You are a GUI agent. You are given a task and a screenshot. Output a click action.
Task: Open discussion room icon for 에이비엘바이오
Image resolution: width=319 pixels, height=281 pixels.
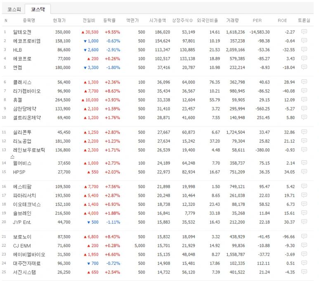304,254
